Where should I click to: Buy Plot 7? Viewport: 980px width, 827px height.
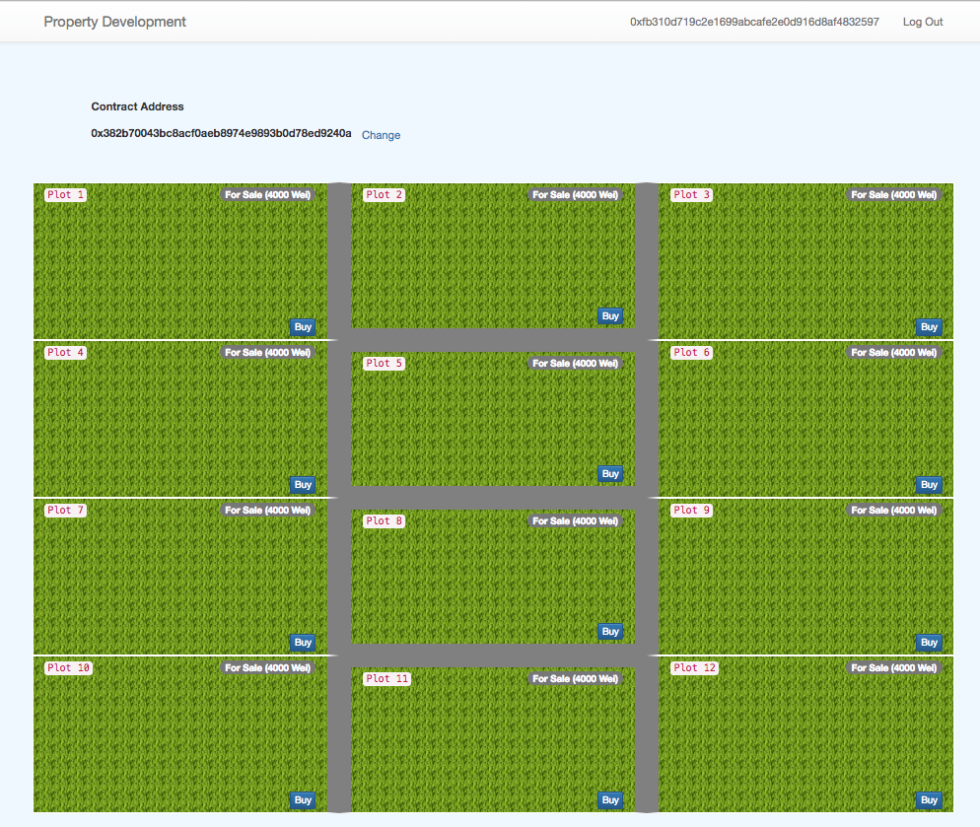303,642
